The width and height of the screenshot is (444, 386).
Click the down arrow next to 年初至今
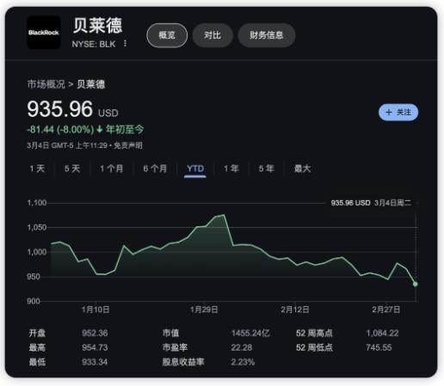tap(100, 130)
